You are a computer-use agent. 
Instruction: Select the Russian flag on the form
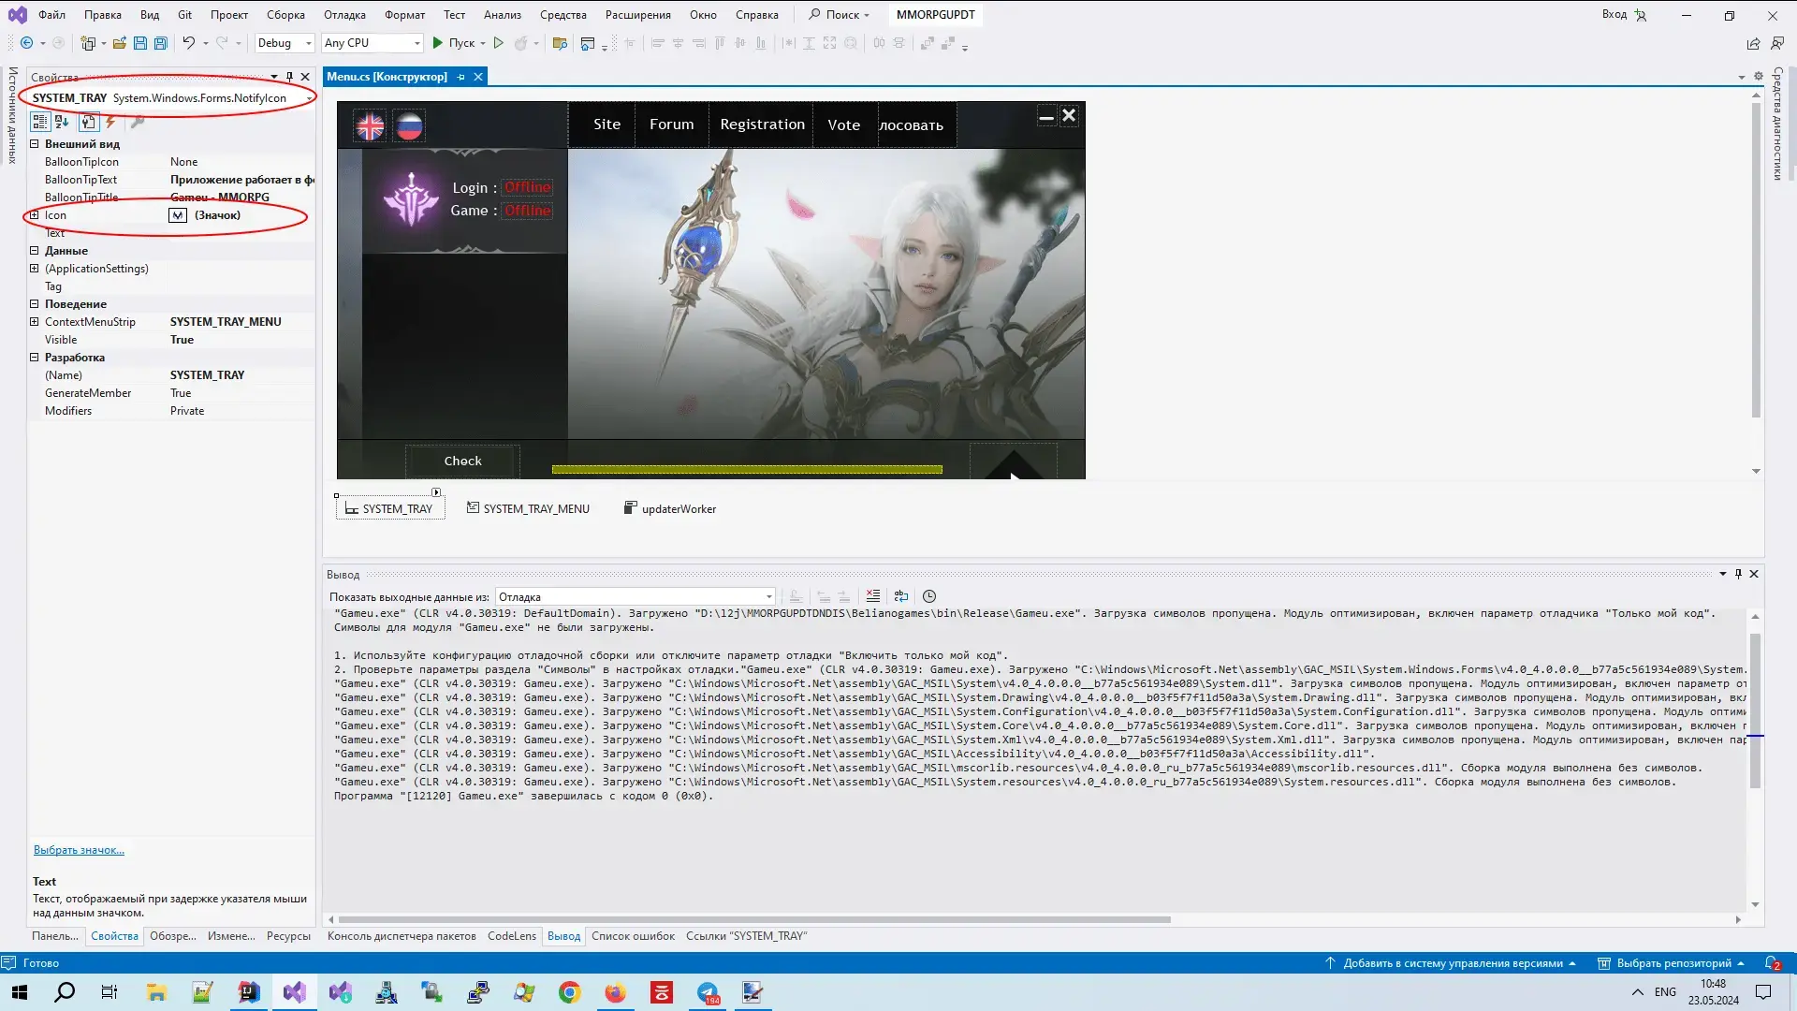[409, 126]
